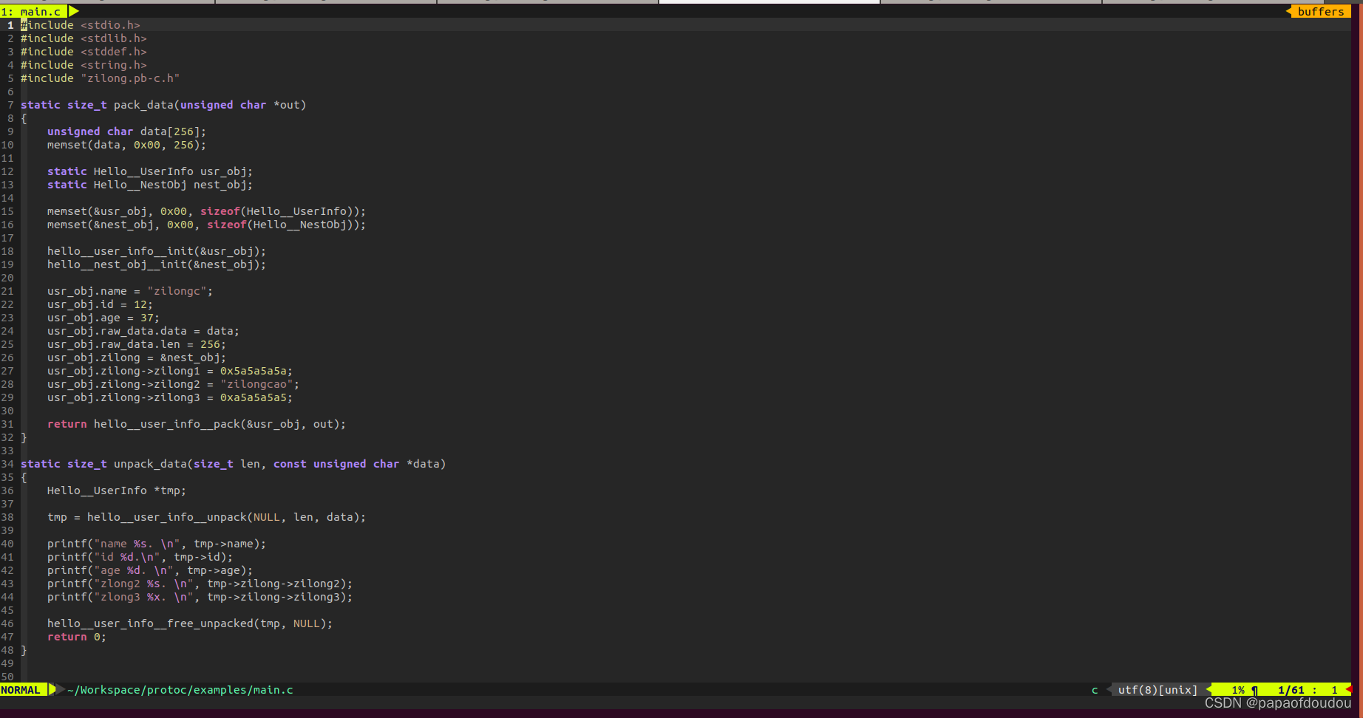Click the unpack_data function name

click(150, 464)
